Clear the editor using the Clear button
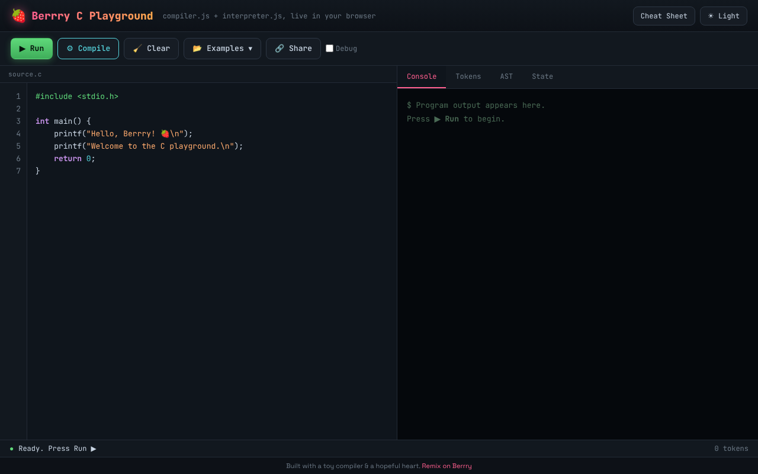The height and width of the screenshot is (474, 758). [151, 49]
